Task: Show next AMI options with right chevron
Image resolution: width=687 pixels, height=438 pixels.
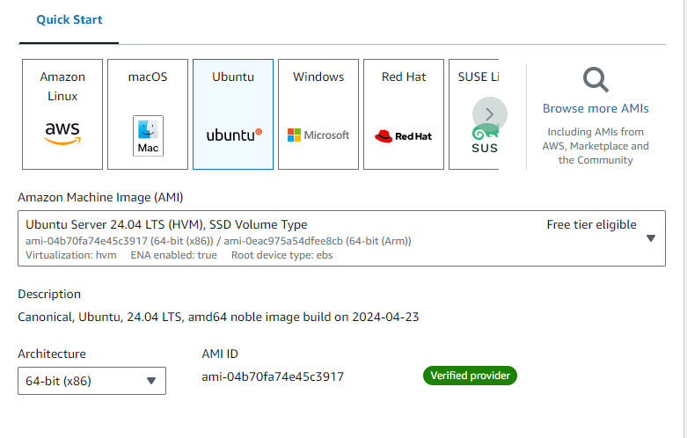Action: click(490, 114)
